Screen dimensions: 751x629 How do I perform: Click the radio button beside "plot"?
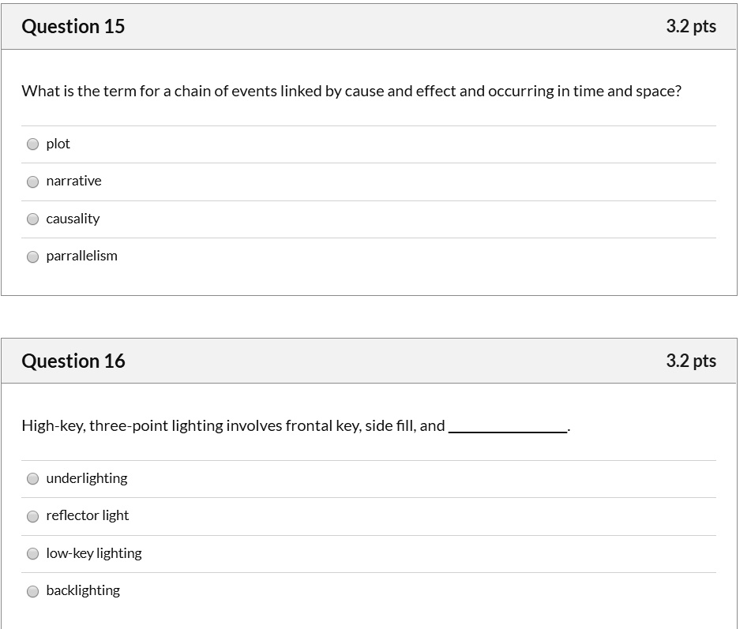(32, 144)
